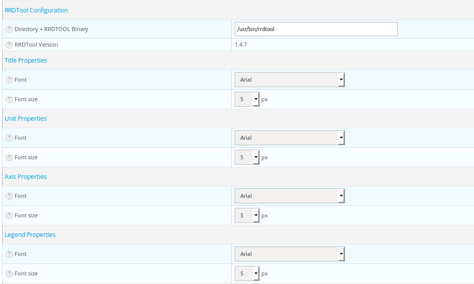Open Legend Properties Font size dropdown
Image resolution: width=474 pixels, height=284 pixels.
pos(247,274)
